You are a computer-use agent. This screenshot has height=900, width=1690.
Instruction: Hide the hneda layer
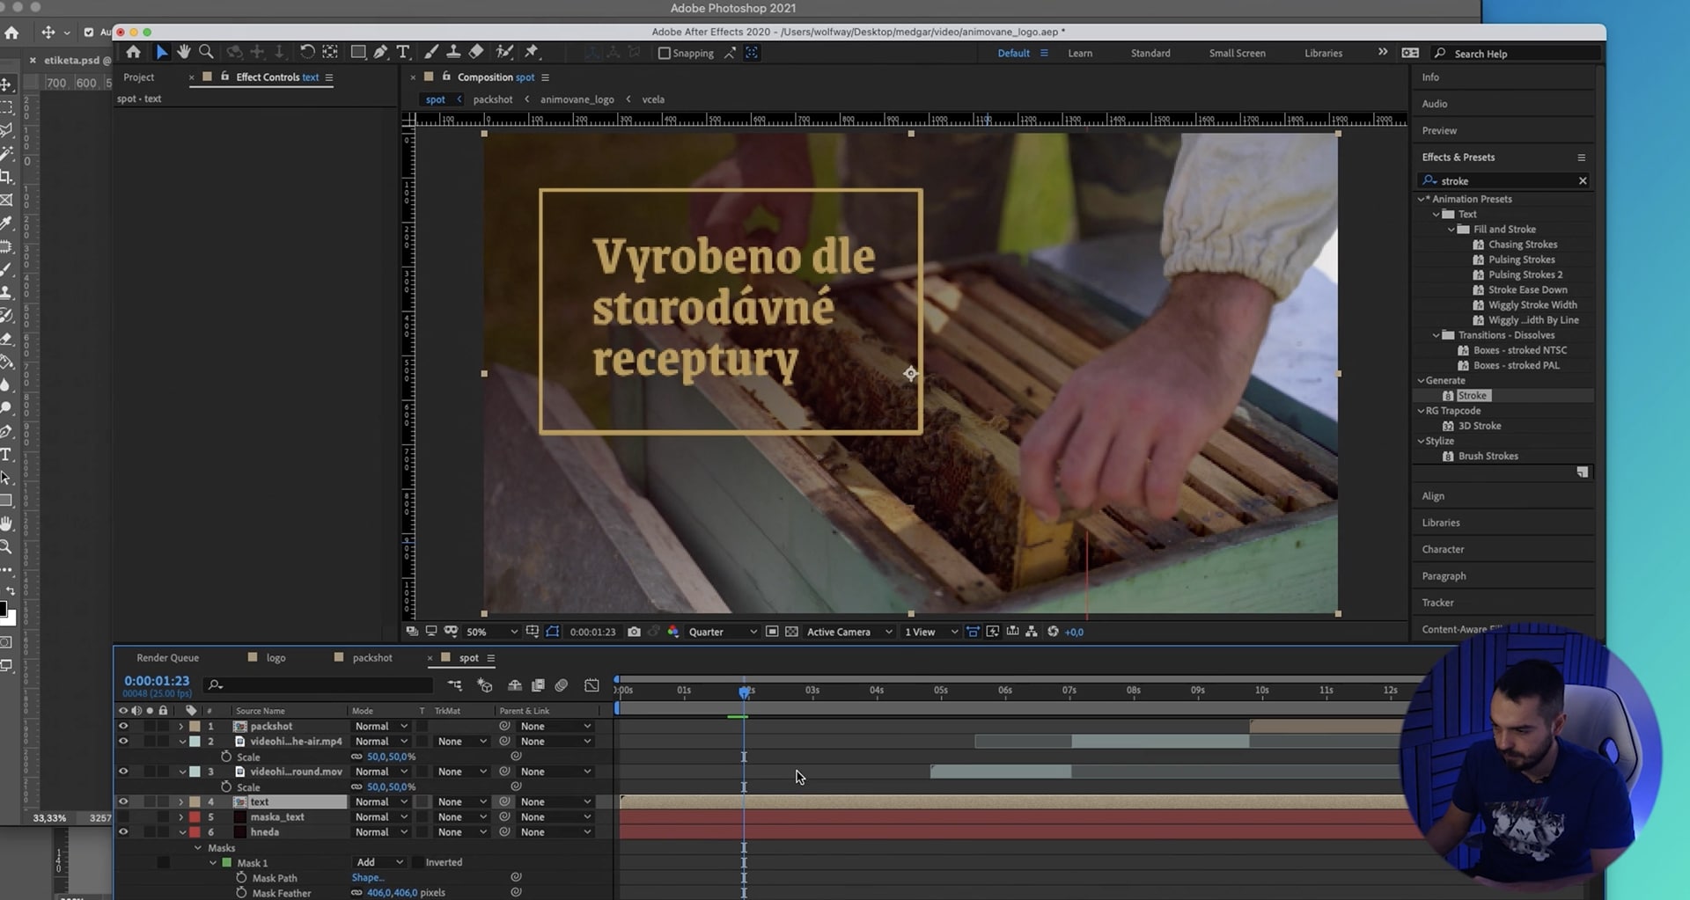123,832
